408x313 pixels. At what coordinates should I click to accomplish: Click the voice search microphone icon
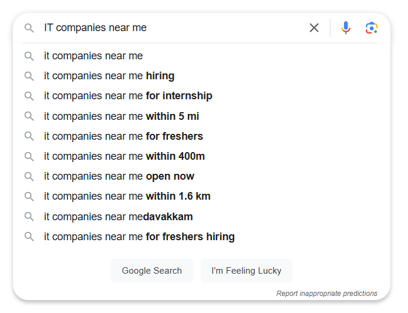(x=346, y=28)
